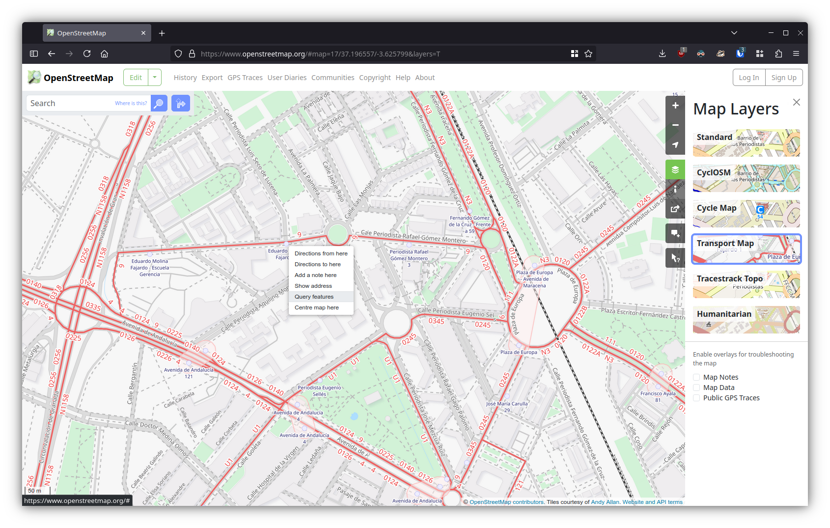Click the Log In button

pyautogui.click(x=749, y=78)
